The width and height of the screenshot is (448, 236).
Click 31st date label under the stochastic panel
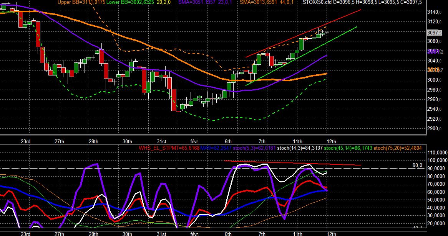[x=162, y=234]
